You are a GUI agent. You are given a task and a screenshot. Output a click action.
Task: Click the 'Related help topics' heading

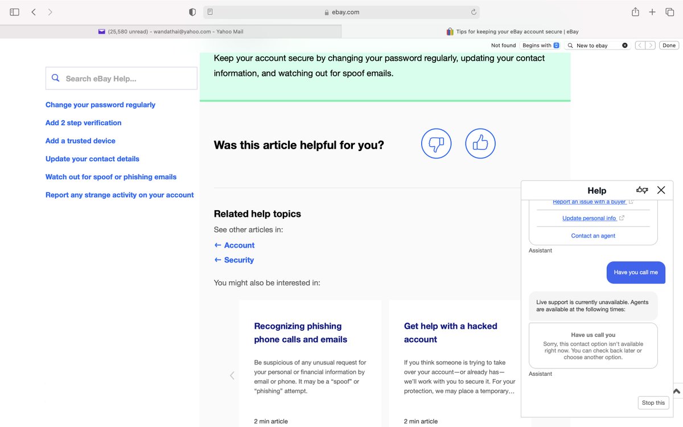(x=257, y=214)
